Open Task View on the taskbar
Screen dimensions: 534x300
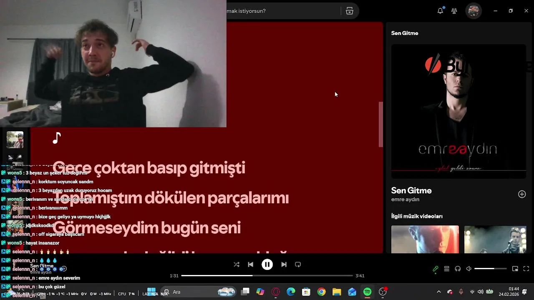point(245,292)
